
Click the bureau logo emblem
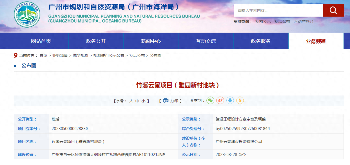click(27, 15)
